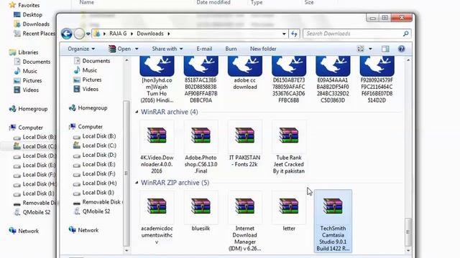Click the search magnifier icon
460x258 pixels.
pos(405,34)
